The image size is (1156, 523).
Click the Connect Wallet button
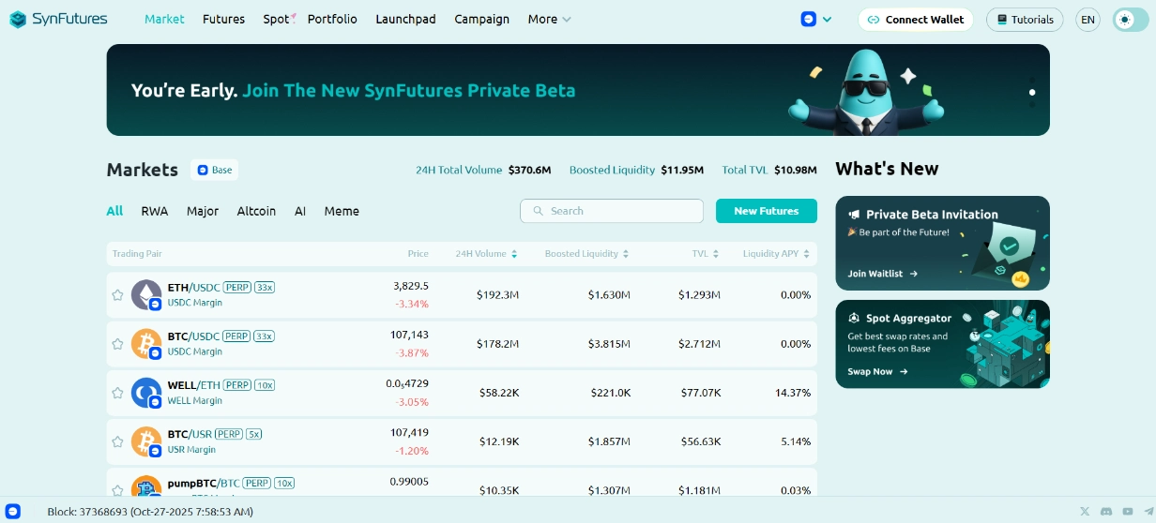click(915, 20)
